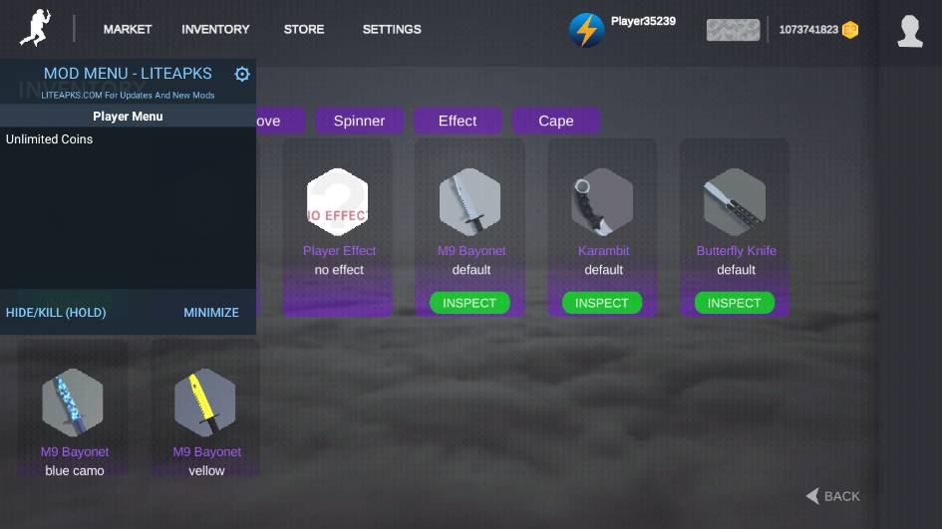Inspect the Karambit knife
Image resolution: width=942 pixels, height=529 pixels.
tap(602, 303)
